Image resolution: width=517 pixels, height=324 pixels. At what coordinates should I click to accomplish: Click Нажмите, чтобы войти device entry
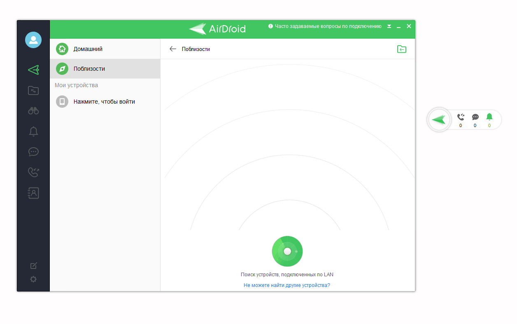coord(105,102)
